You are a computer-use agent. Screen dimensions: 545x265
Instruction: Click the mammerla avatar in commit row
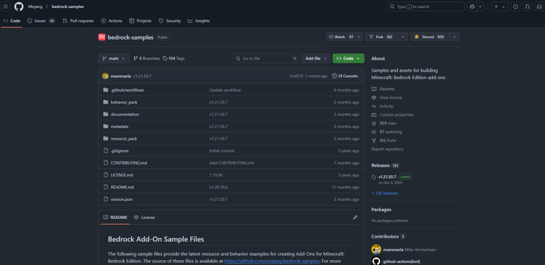[x=105, y=76]
